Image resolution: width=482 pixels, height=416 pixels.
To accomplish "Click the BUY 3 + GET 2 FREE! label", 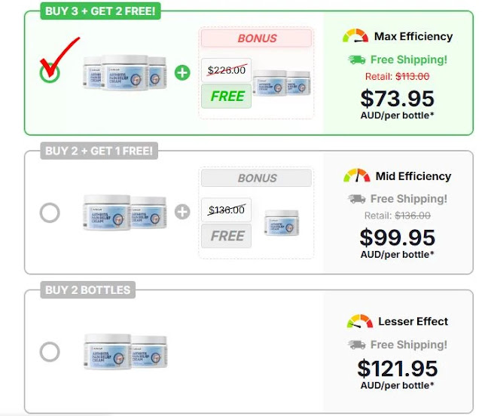I will pos(93,12).
